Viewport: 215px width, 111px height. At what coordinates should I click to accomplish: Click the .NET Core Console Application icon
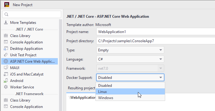[6, 42]
